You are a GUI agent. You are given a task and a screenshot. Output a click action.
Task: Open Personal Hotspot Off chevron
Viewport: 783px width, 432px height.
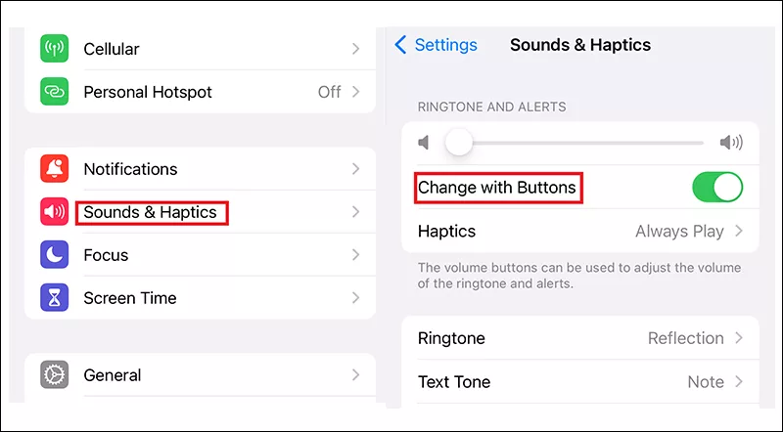click(355, 92)
